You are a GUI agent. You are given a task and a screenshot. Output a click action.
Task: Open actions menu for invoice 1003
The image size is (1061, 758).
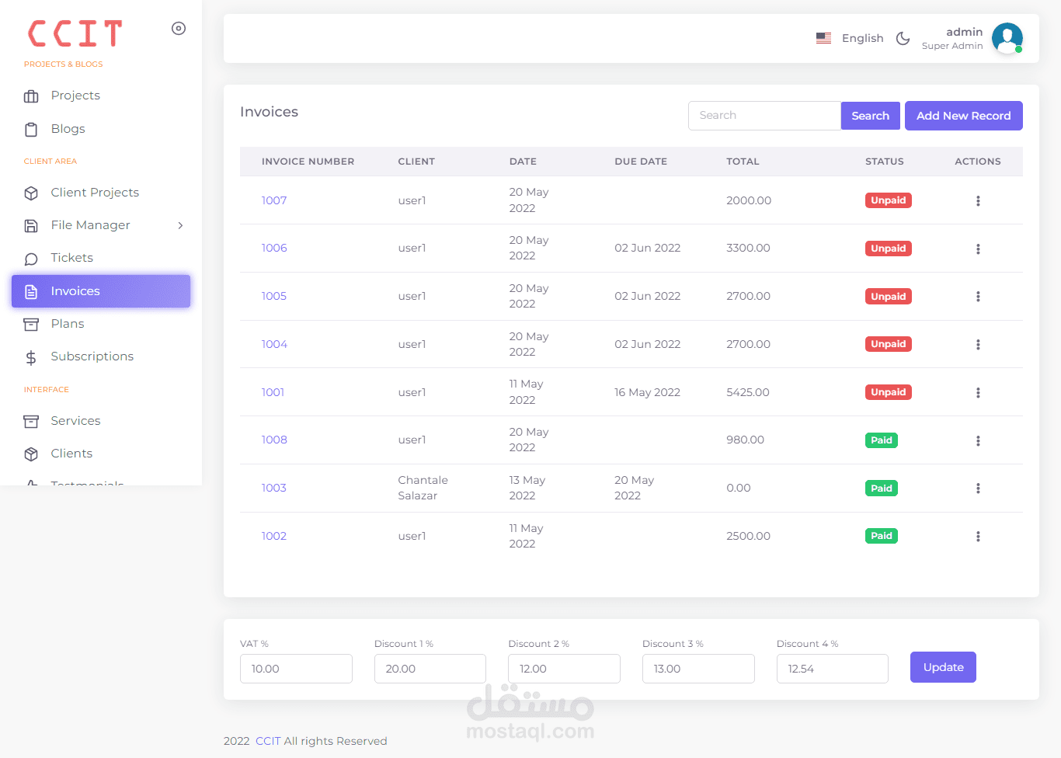coord(978,489)
